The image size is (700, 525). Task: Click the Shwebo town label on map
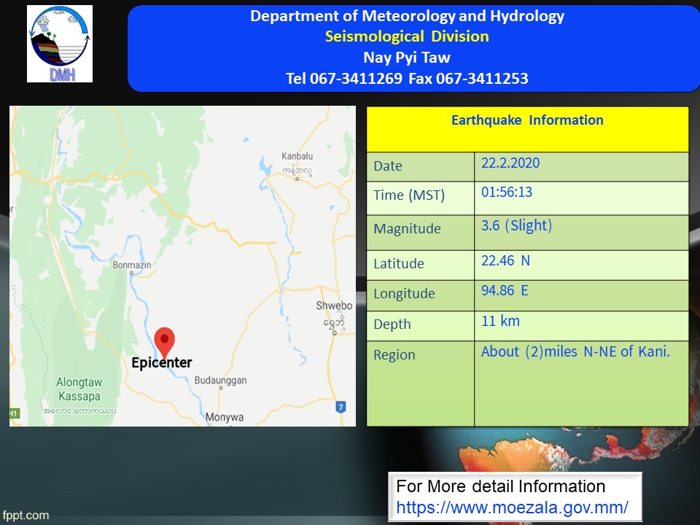click(x=334, y=306)
